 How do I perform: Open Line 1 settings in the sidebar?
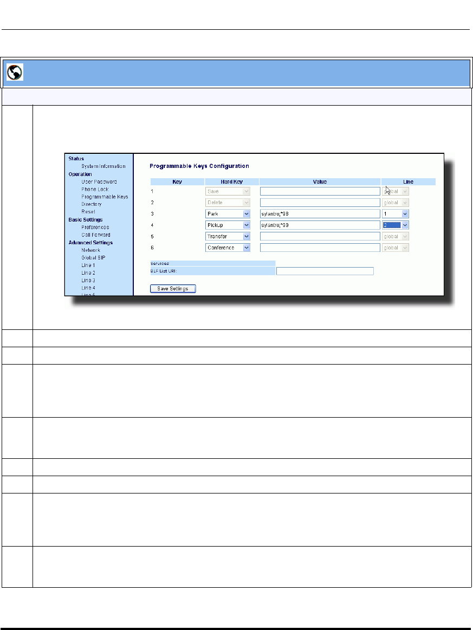(x=88, y=265)
